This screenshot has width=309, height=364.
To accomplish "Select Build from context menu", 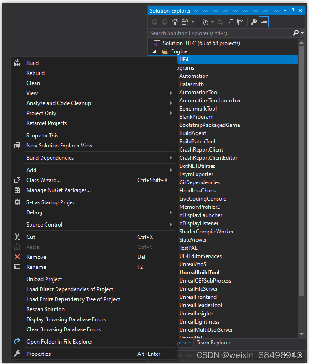I will click(94, 63).
